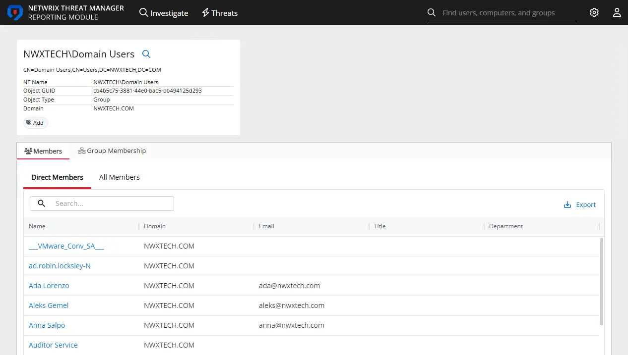Open the Threats menu

pyautogui.click(x=220, y=13)
